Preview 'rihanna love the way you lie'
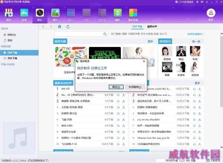223x163 pixels. pos(194,138)
